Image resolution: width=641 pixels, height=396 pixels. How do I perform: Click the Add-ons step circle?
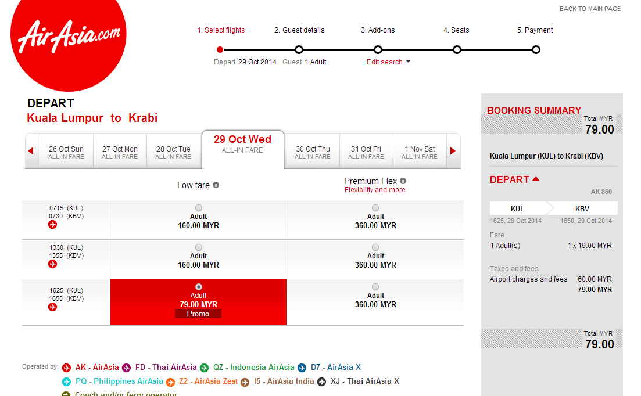(378, 50)
